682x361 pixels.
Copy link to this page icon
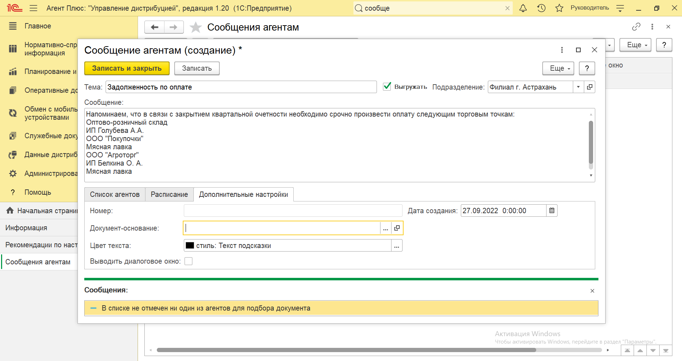tap(636, 27)
